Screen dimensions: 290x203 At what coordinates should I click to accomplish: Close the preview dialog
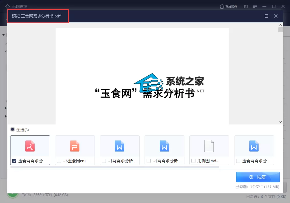tap(275, 16)
